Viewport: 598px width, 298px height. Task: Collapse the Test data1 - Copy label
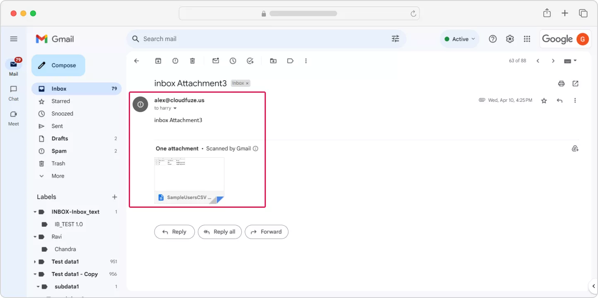[35, 274]
